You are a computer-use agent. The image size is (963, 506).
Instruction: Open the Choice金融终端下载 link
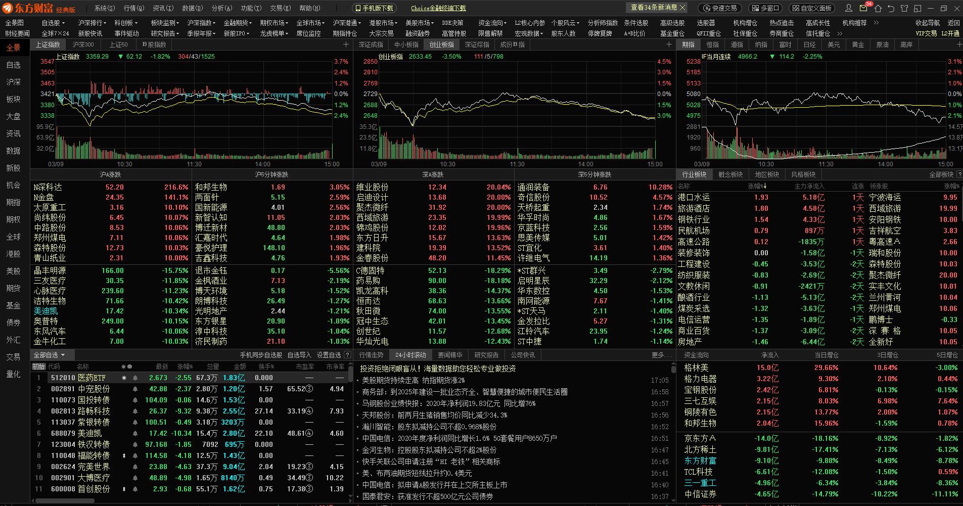coord(438,8)
